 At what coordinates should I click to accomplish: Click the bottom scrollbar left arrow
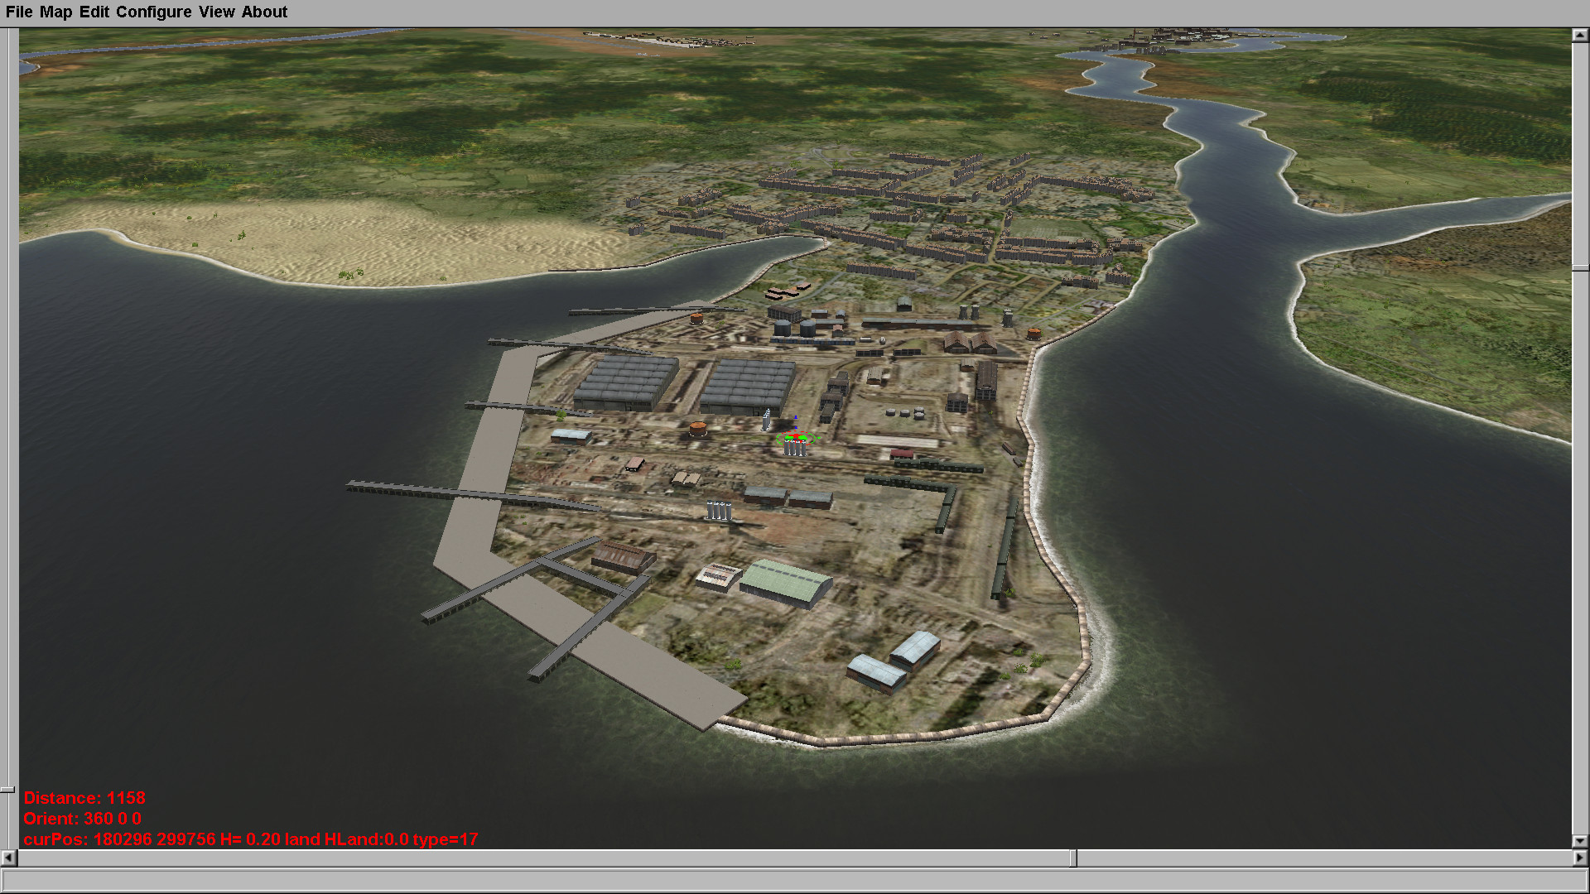point(8,858)
